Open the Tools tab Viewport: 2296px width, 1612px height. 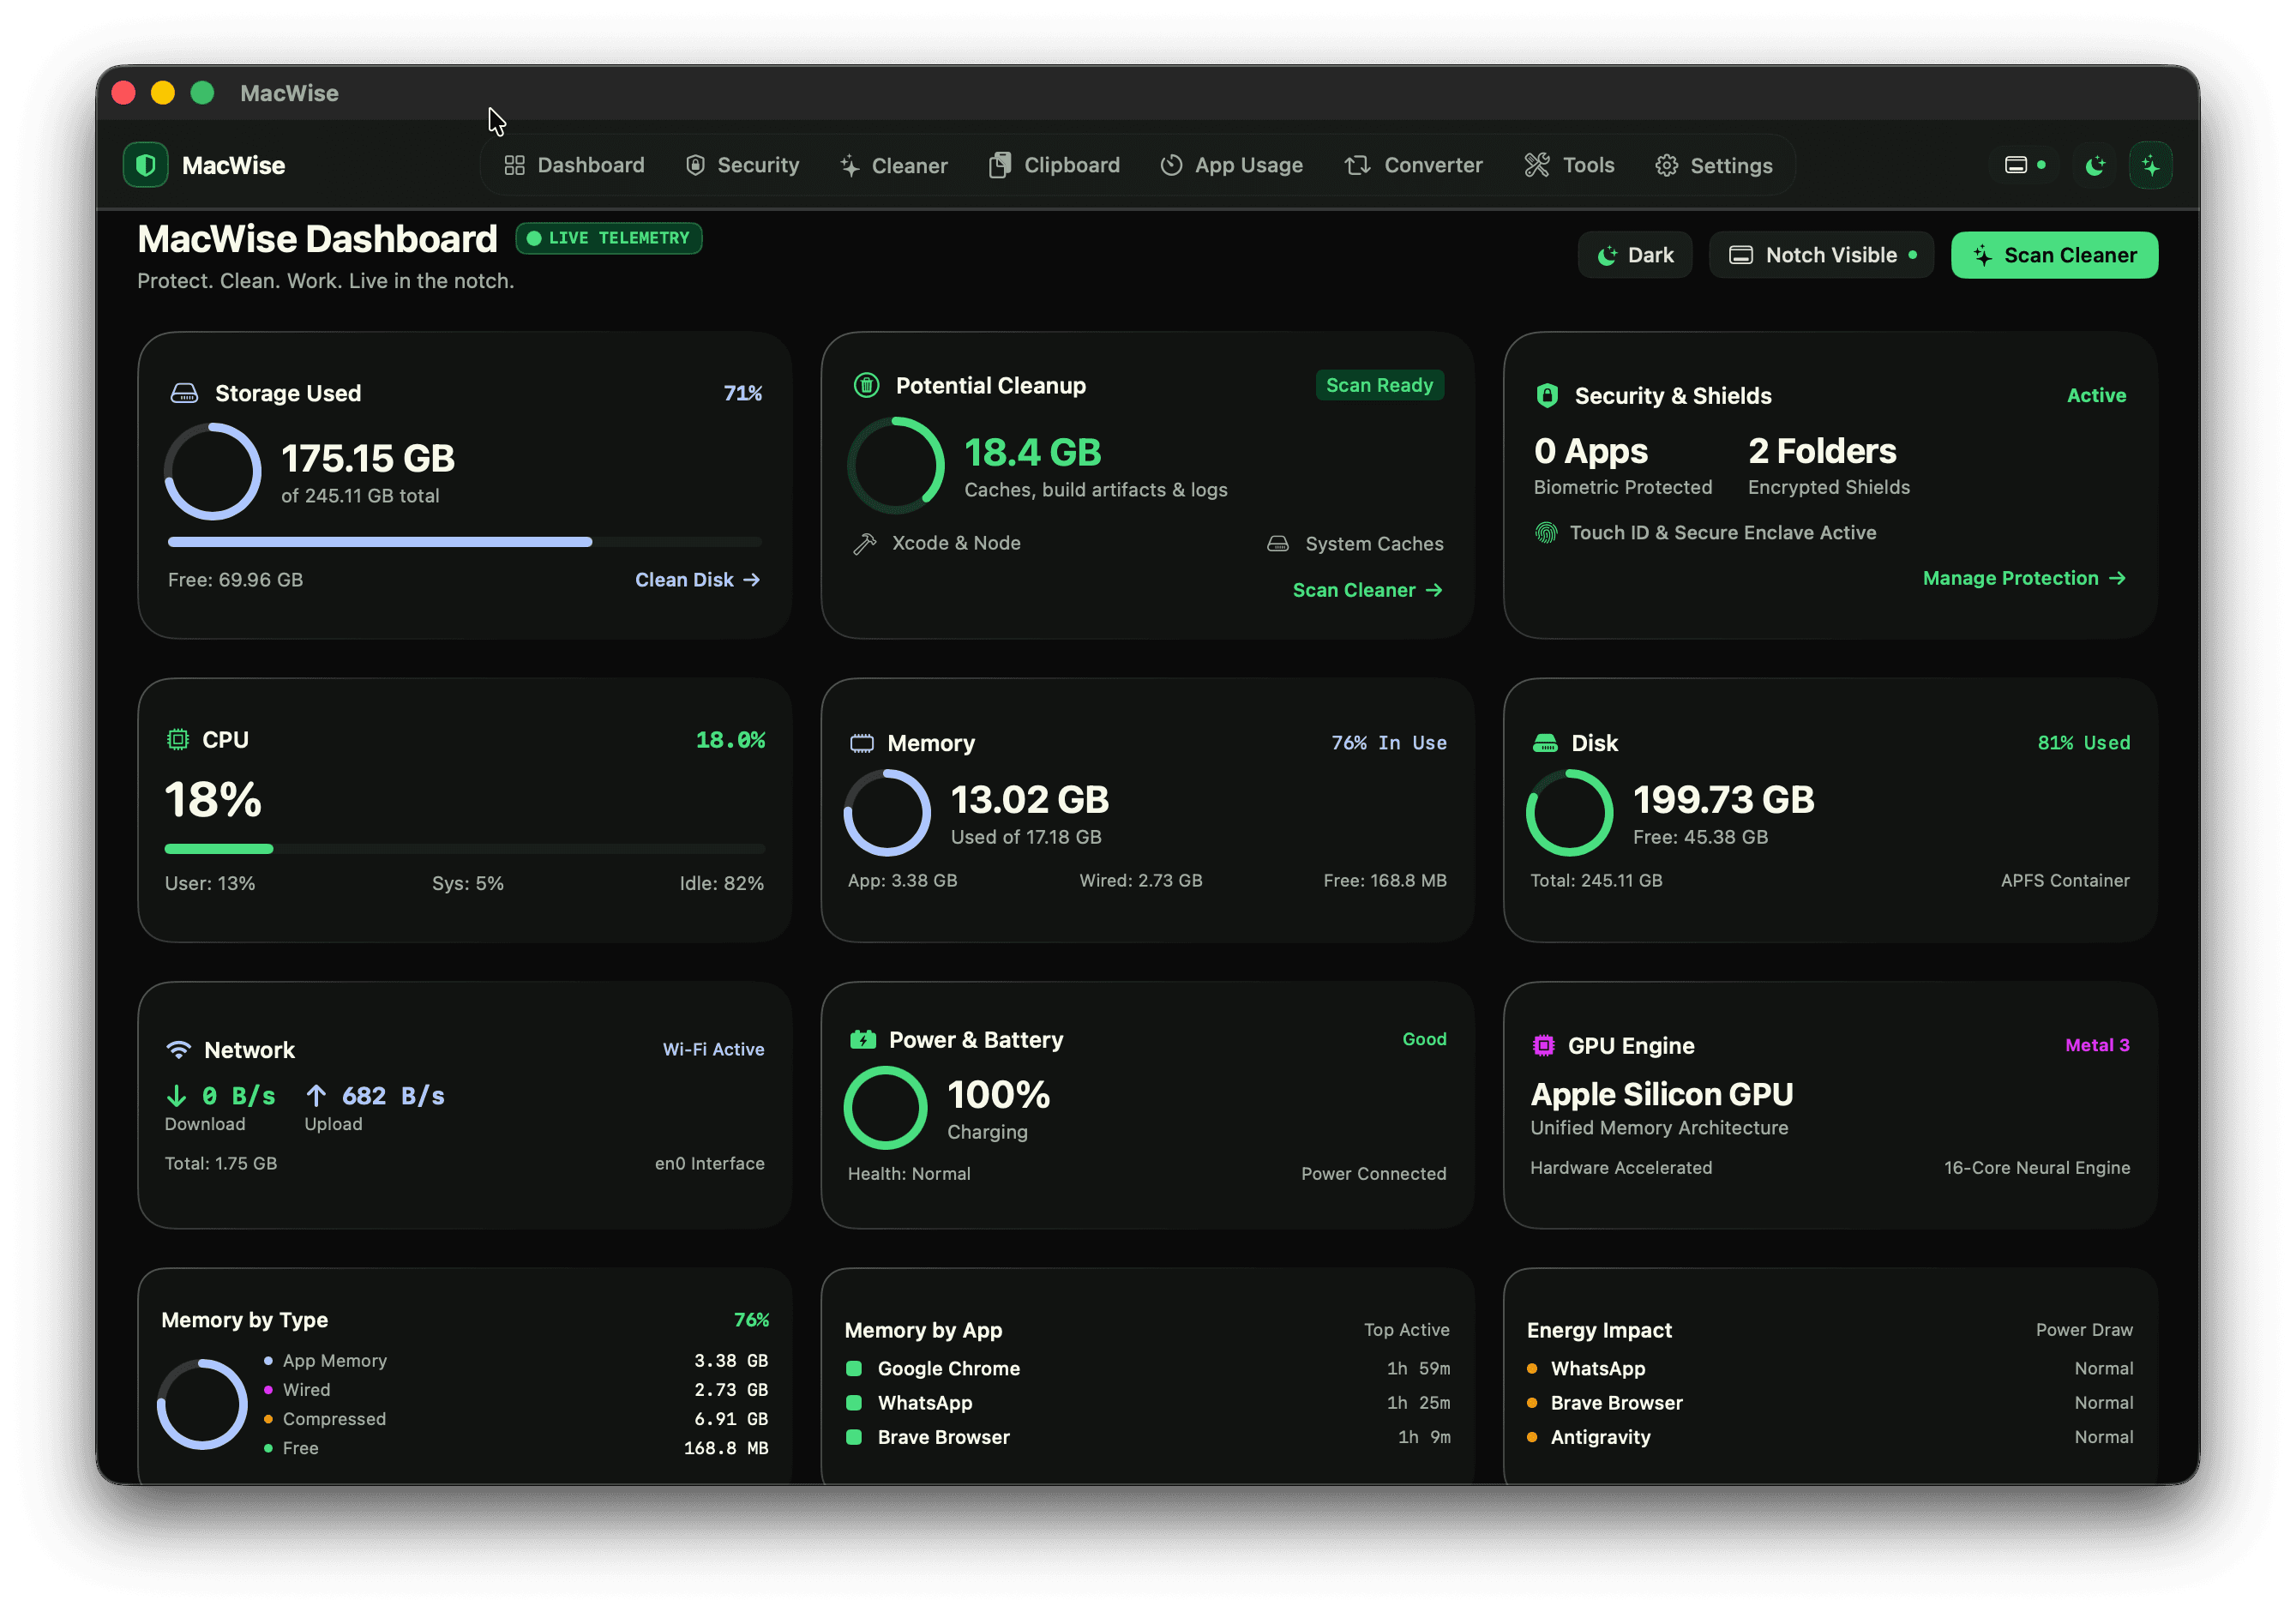coord(1569,165)
